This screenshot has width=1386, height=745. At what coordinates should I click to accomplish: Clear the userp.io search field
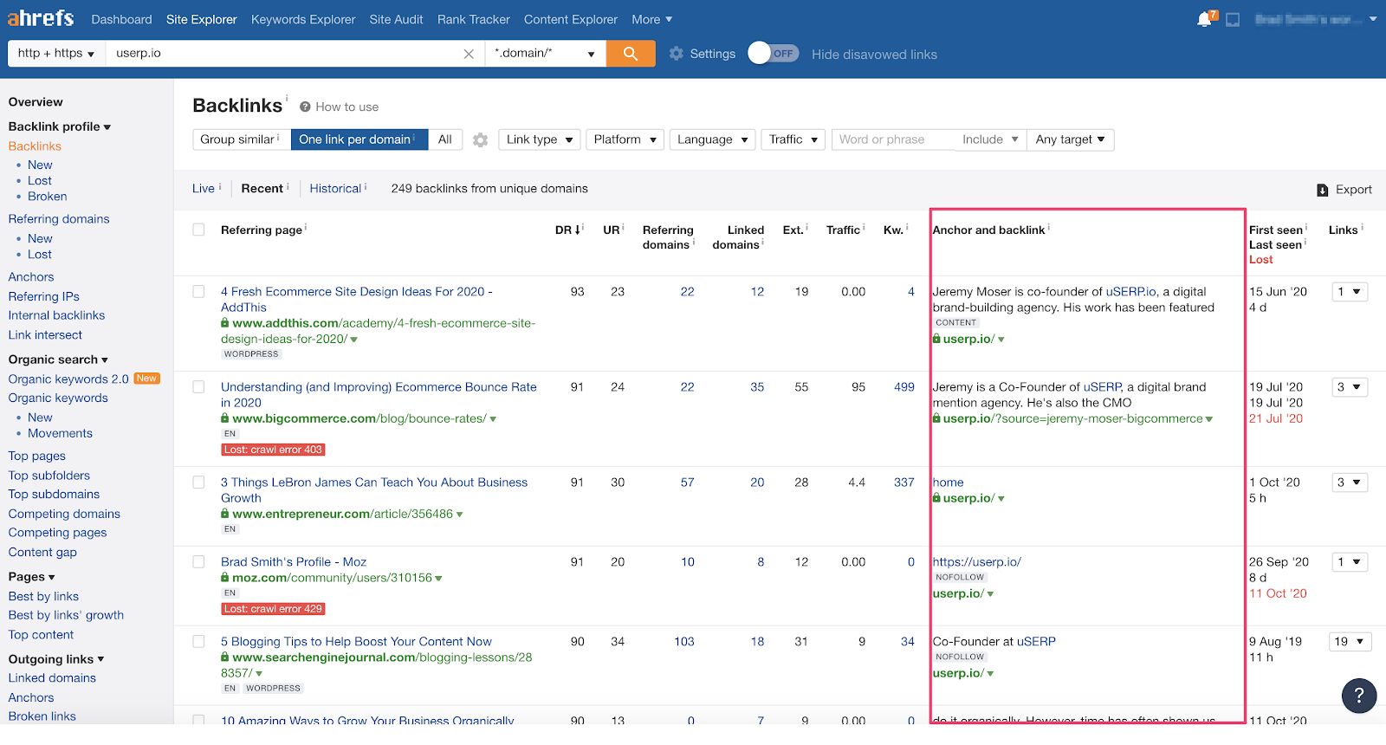(469, 54)
